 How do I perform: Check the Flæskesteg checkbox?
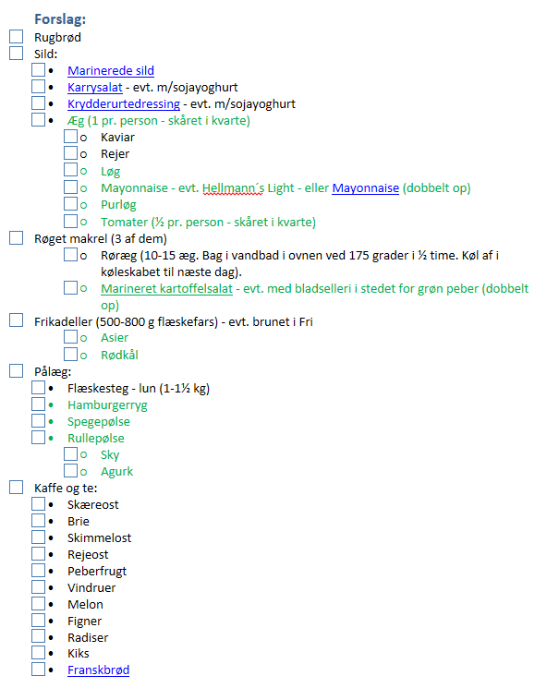click(x=38, y=388)
